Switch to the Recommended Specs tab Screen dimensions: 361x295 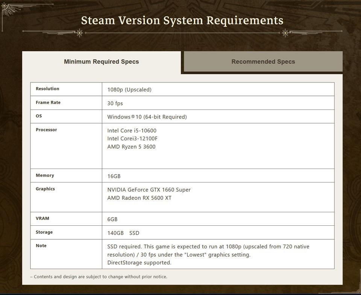click(x=263, y=62)
